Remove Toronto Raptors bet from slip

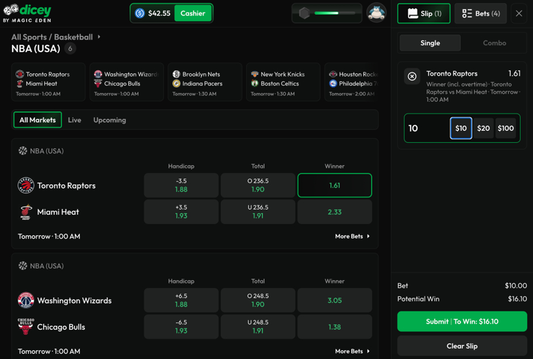point(412,76)
